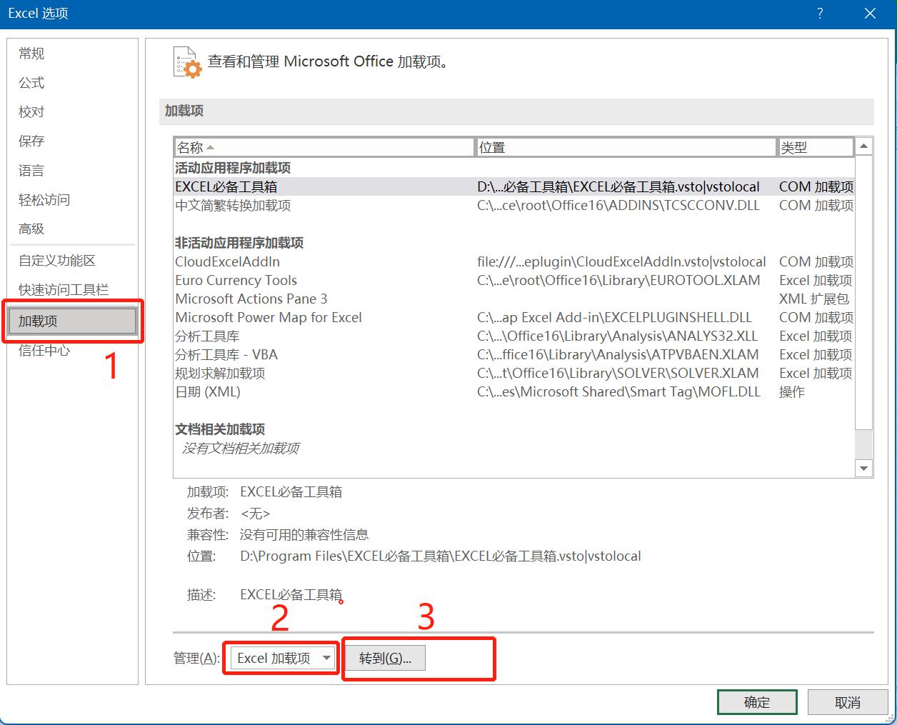Select 快速访问工具栏 in the sidebar

click(63, 289)
